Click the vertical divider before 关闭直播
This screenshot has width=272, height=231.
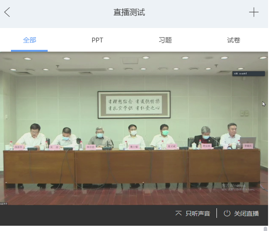click(x=217, y=213)
